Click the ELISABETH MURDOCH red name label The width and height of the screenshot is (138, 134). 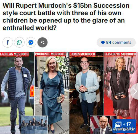pyautogui.click(x=120, y=54)
